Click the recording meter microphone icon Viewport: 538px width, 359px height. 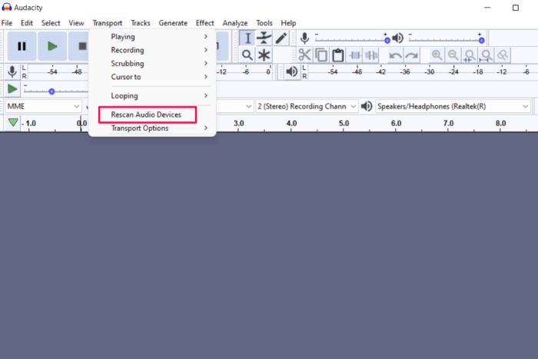(x=12, y=71)
